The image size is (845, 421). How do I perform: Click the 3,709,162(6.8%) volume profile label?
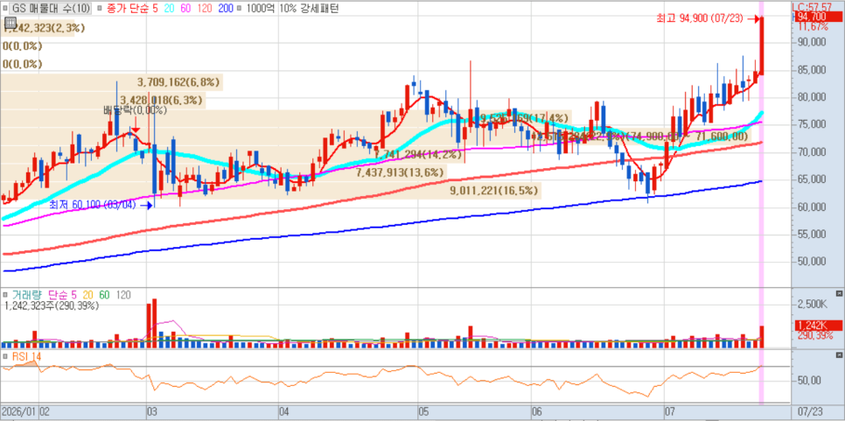[x=179, y=82]
